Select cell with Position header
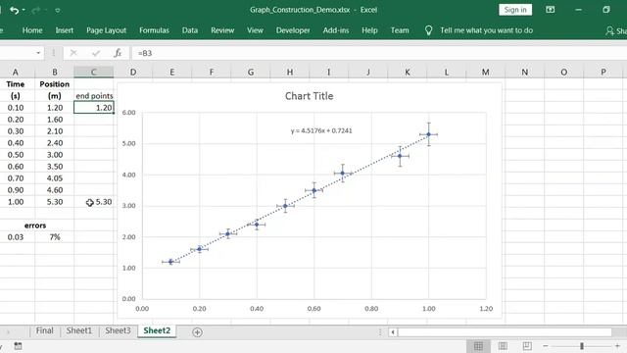The height and width of the screenshot is (353, 627). pyautogui.click(x=55, y=84)
